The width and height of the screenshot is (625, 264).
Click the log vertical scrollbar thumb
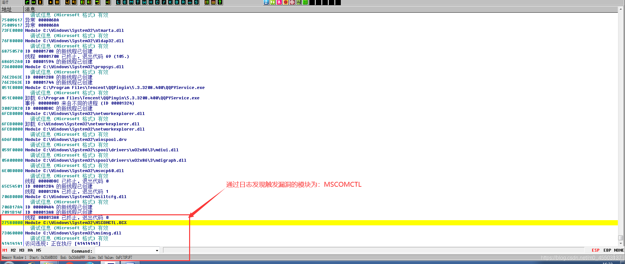coord(621,238)
